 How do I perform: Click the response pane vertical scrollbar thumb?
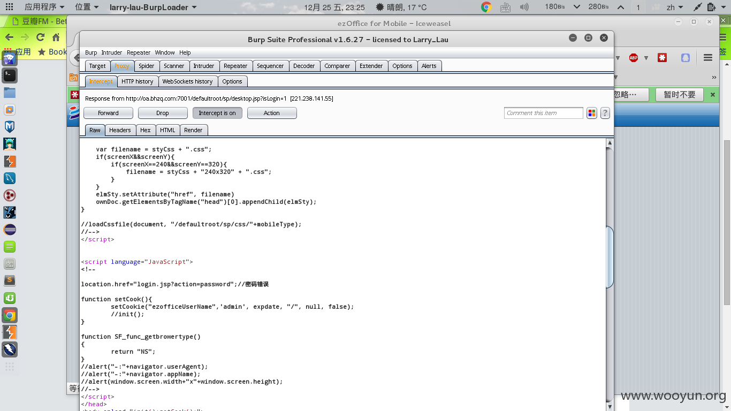click(x=610, y=257)
